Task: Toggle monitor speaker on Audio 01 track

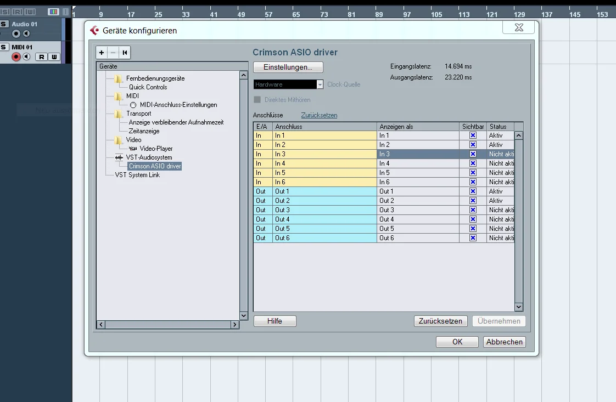Action: click(26, 34)
